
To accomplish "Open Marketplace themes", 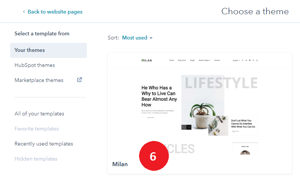I will pyautogui.click(x=39, y=80).
